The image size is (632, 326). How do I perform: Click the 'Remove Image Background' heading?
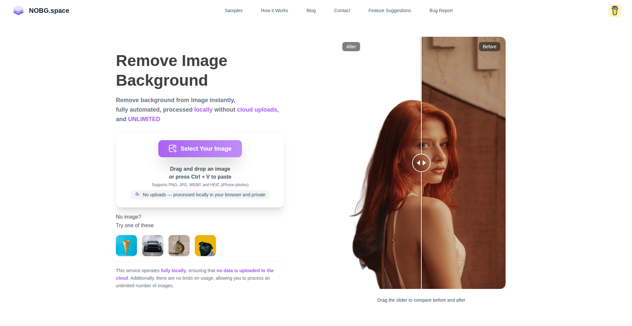171,71
